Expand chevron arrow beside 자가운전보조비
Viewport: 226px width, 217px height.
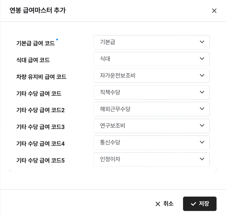[x=202, y=76]
